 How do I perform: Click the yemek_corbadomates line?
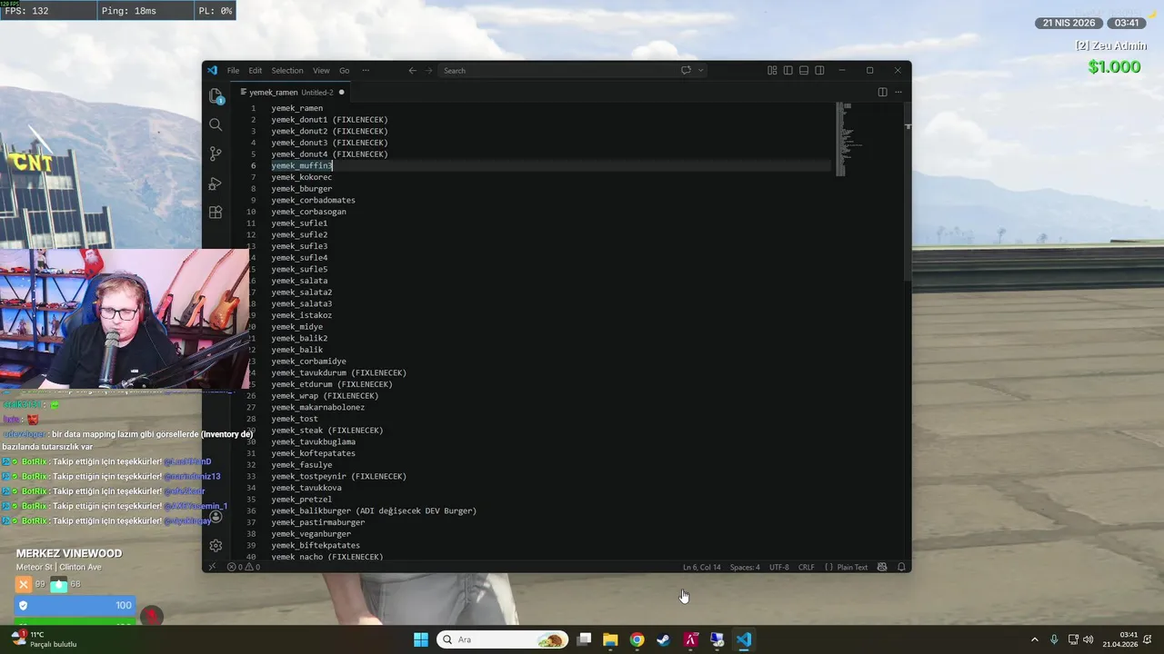point(313,200)
